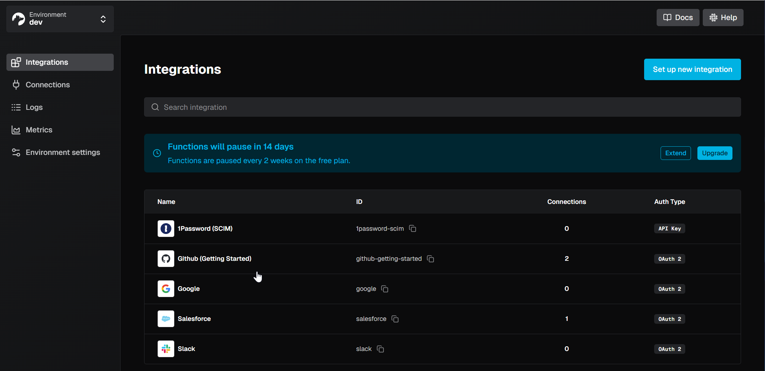This screenshot has width=765, height=371.
Task: Click the 1Password logo icon
Action: [166, 229]
